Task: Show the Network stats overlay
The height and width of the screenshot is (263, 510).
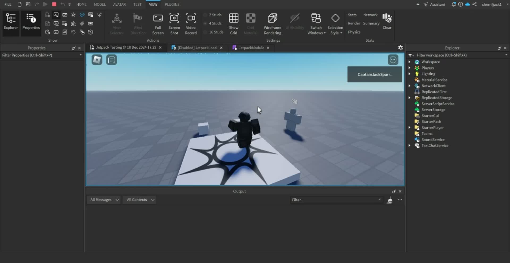Action: (x=370, y=15)
